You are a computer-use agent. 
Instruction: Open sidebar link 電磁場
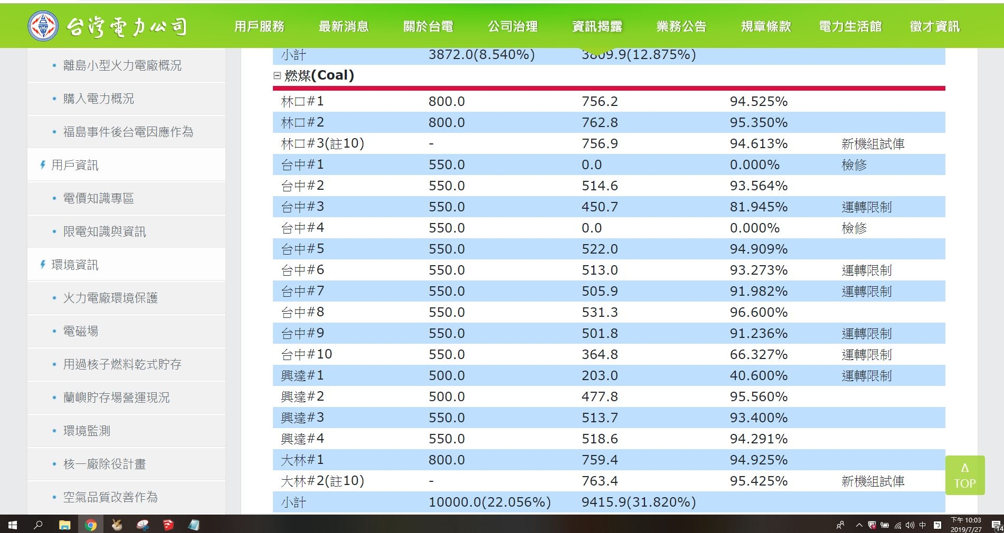pos(81,331)
